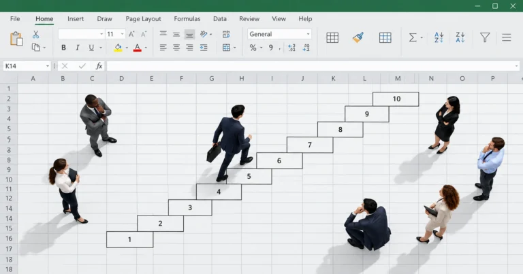Viewport: 523px width, 274px height.
Task: Toggle the highlighted bottom align button
Action: pyautogui.click(x=189, y=34)
